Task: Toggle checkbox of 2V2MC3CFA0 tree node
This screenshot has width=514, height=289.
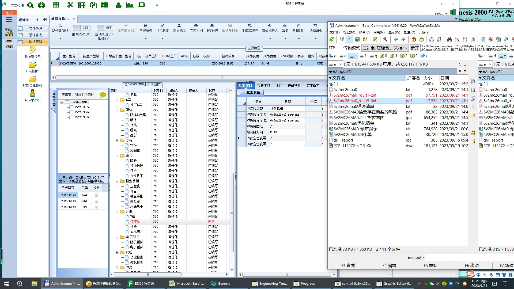Action: 71,107
